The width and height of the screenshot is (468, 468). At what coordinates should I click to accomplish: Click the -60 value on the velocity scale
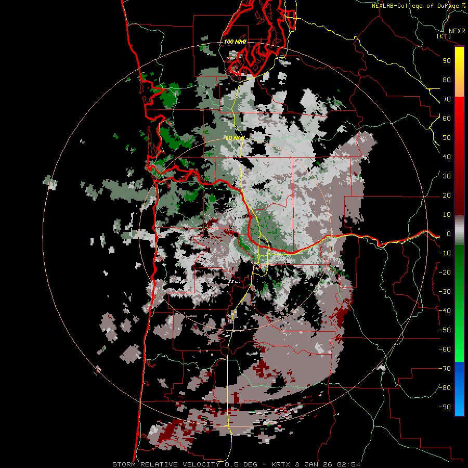(x=445, y=349)
